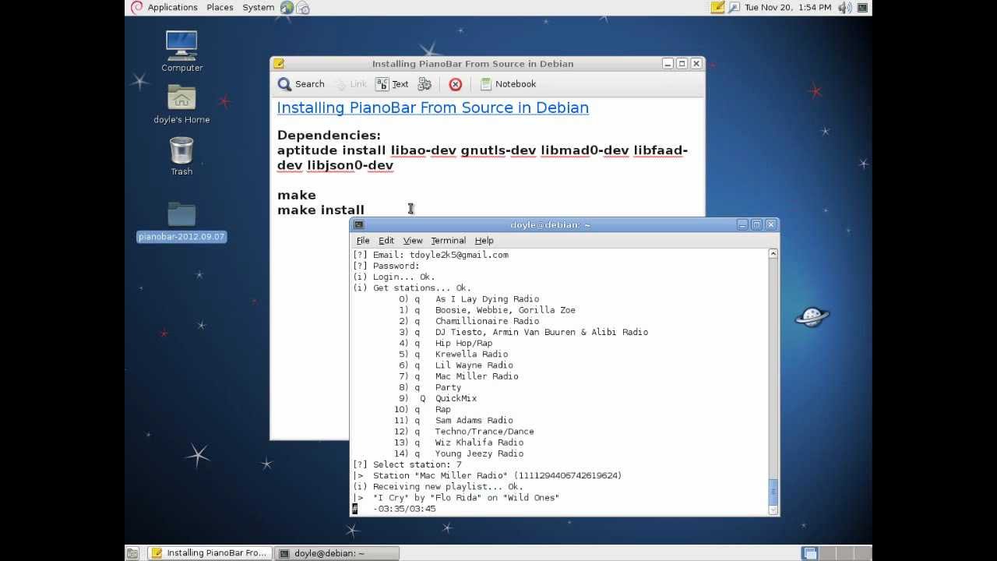The image size is (997, 561).
Task: Click the show desktop taskbar icon
Action: click(x=133, y=553)
